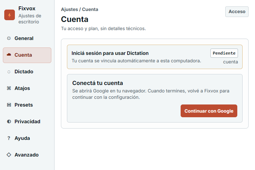Go to the Dictado section
Image resolution: width=255 pixels, height=170 pixels.
[x=27, y=72]
